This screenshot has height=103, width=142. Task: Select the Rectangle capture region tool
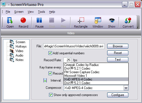[x=81, y=20]
